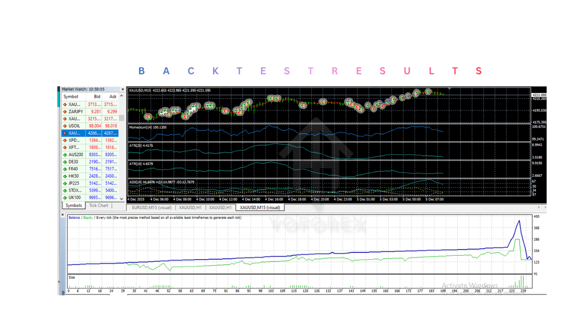This screenshot has width=584, height=328.
Task: Switch to the Tick Chart tab
Action: (99, 205)
